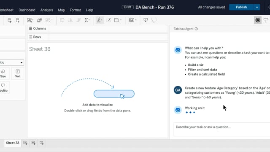The height and width of the screenshot is (152, 270).
Task: Click the 'Filter and sort data' suggestion text
Action: (x=202, y=70)
